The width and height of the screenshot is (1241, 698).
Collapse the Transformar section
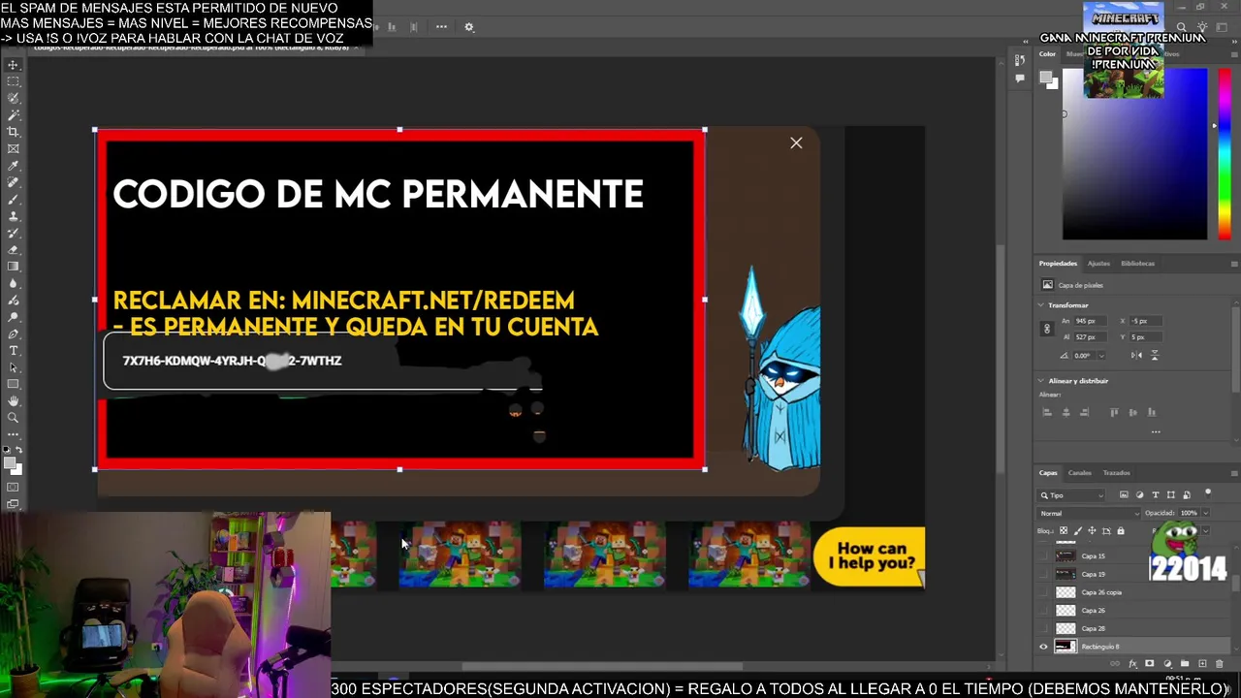[x=1041, y=305]
